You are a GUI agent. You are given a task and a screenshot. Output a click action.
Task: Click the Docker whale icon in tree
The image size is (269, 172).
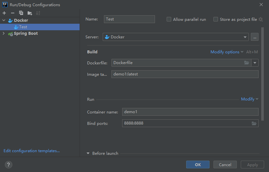click(x=10, y=20)
